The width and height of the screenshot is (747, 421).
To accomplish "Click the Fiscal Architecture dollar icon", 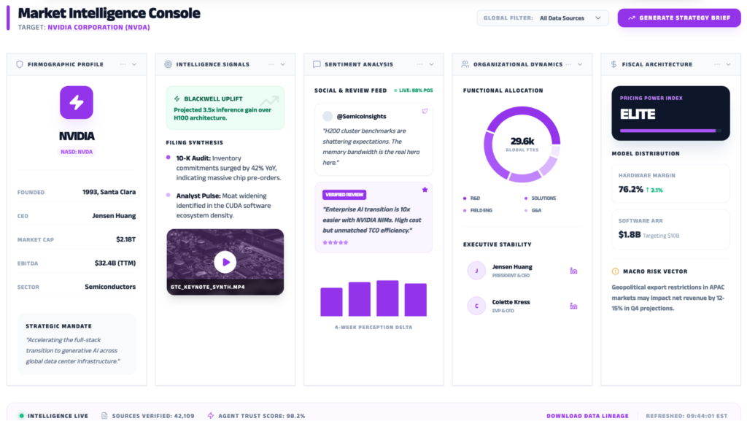I will coord(614,64).
